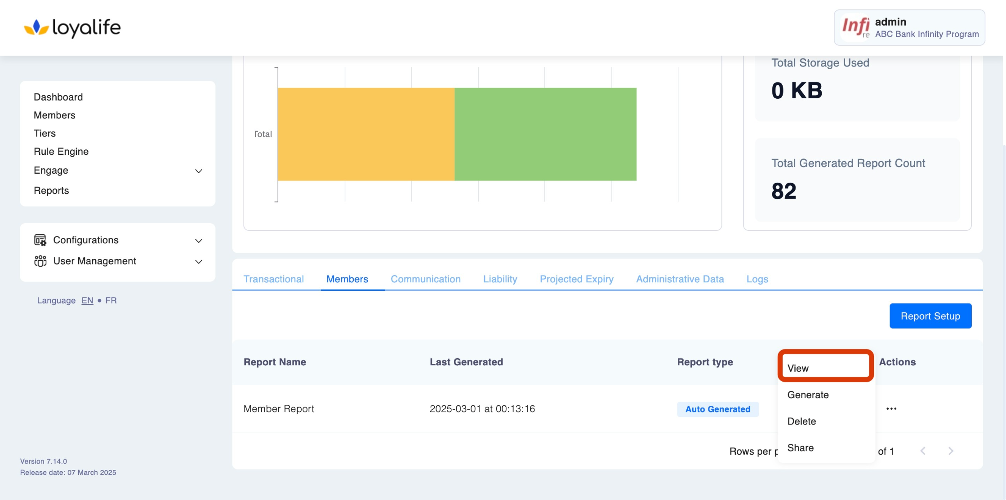Expand the Configurations section chevron
Viewport: 1006px width, 500px height.
199,241
